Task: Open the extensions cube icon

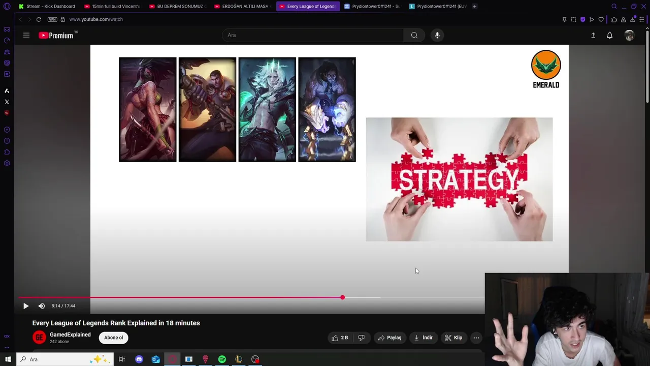Action: tap(614, 19)
